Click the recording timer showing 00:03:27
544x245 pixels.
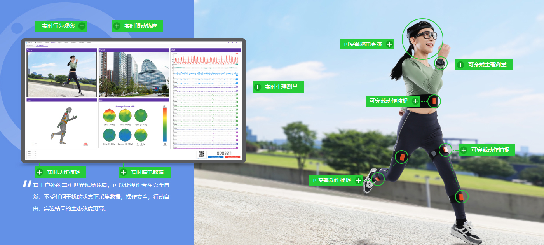pyautogui.click(x=224, y=153)
